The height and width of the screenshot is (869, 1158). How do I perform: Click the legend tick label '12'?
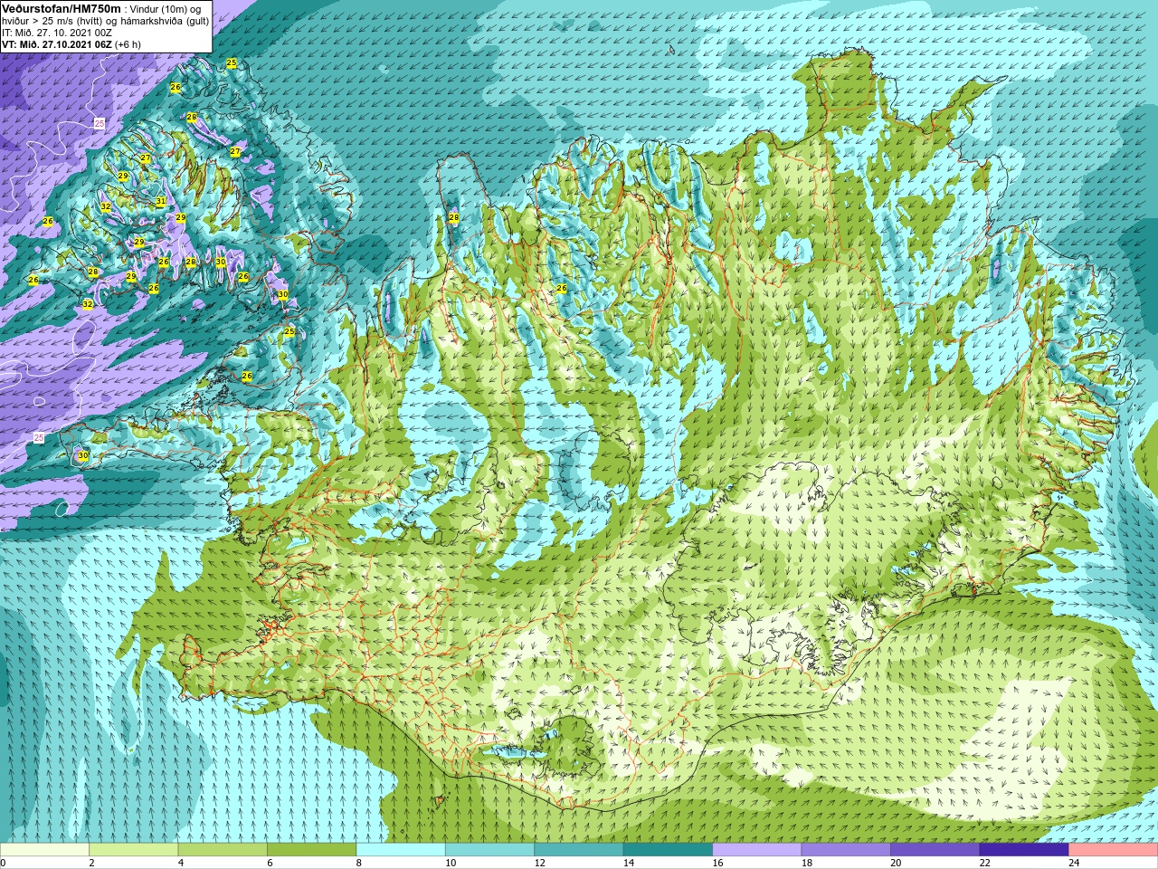pos(539,863)
